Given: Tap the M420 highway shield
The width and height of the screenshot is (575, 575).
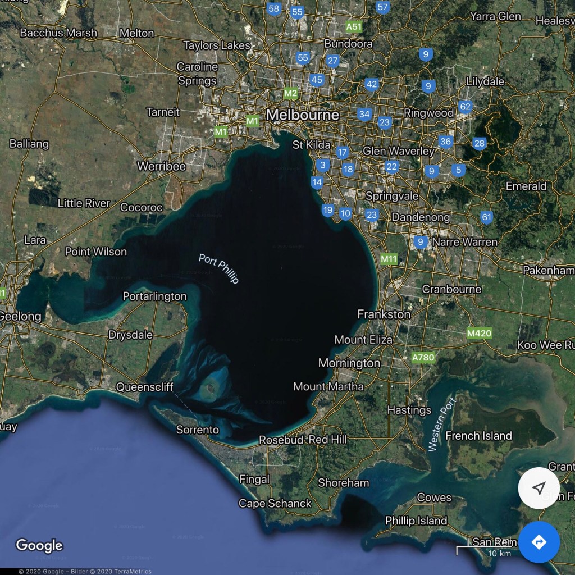Looking at the screenshot, I should click(x=479, y=334).
